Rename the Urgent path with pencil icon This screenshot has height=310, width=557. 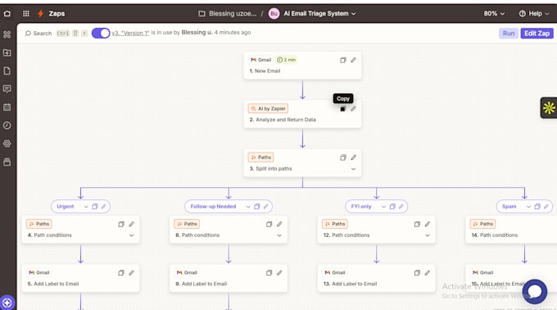pos(104,207)
